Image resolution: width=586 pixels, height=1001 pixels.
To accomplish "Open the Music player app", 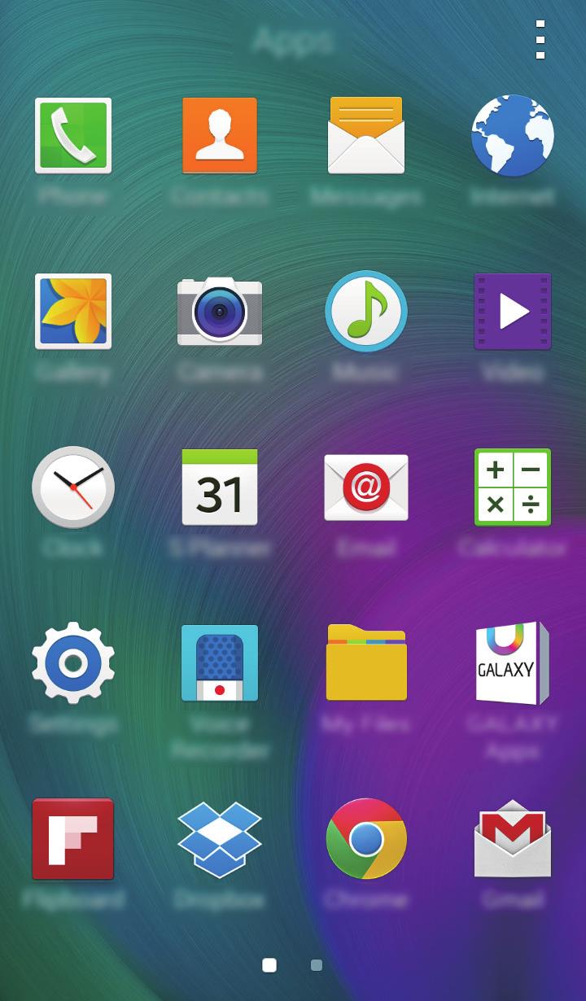I will [x=366, y=311].
